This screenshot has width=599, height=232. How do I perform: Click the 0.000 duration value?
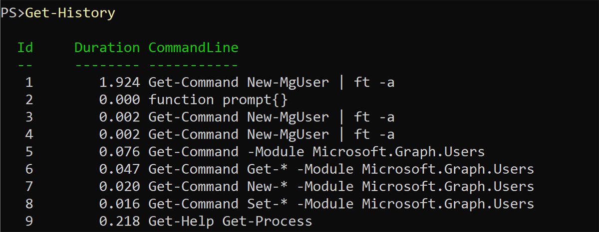[x=119, y=100]
